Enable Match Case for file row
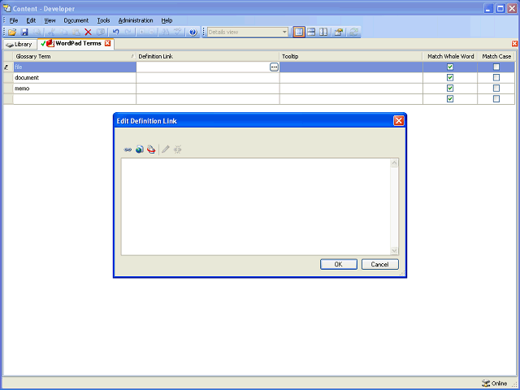Viewport: 520px width, 390px height. [496, 67]
